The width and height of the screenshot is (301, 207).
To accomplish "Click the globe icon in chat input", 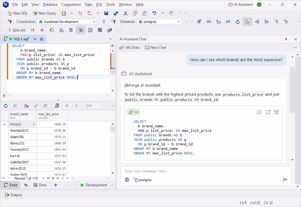I will tap(127, 180).
